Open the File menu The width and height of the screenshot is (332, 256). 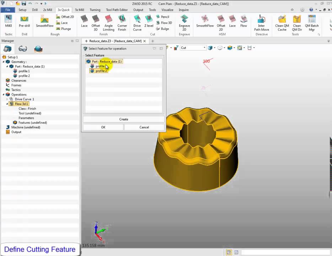tap(7, 10)
